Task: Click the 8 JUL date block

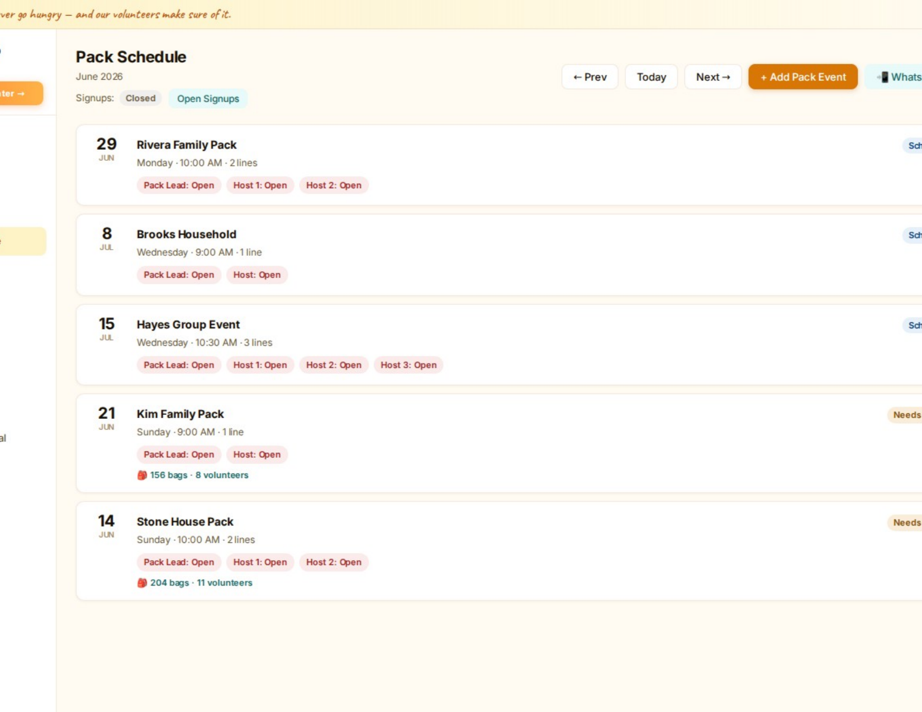Action: [x=106, y=238]
